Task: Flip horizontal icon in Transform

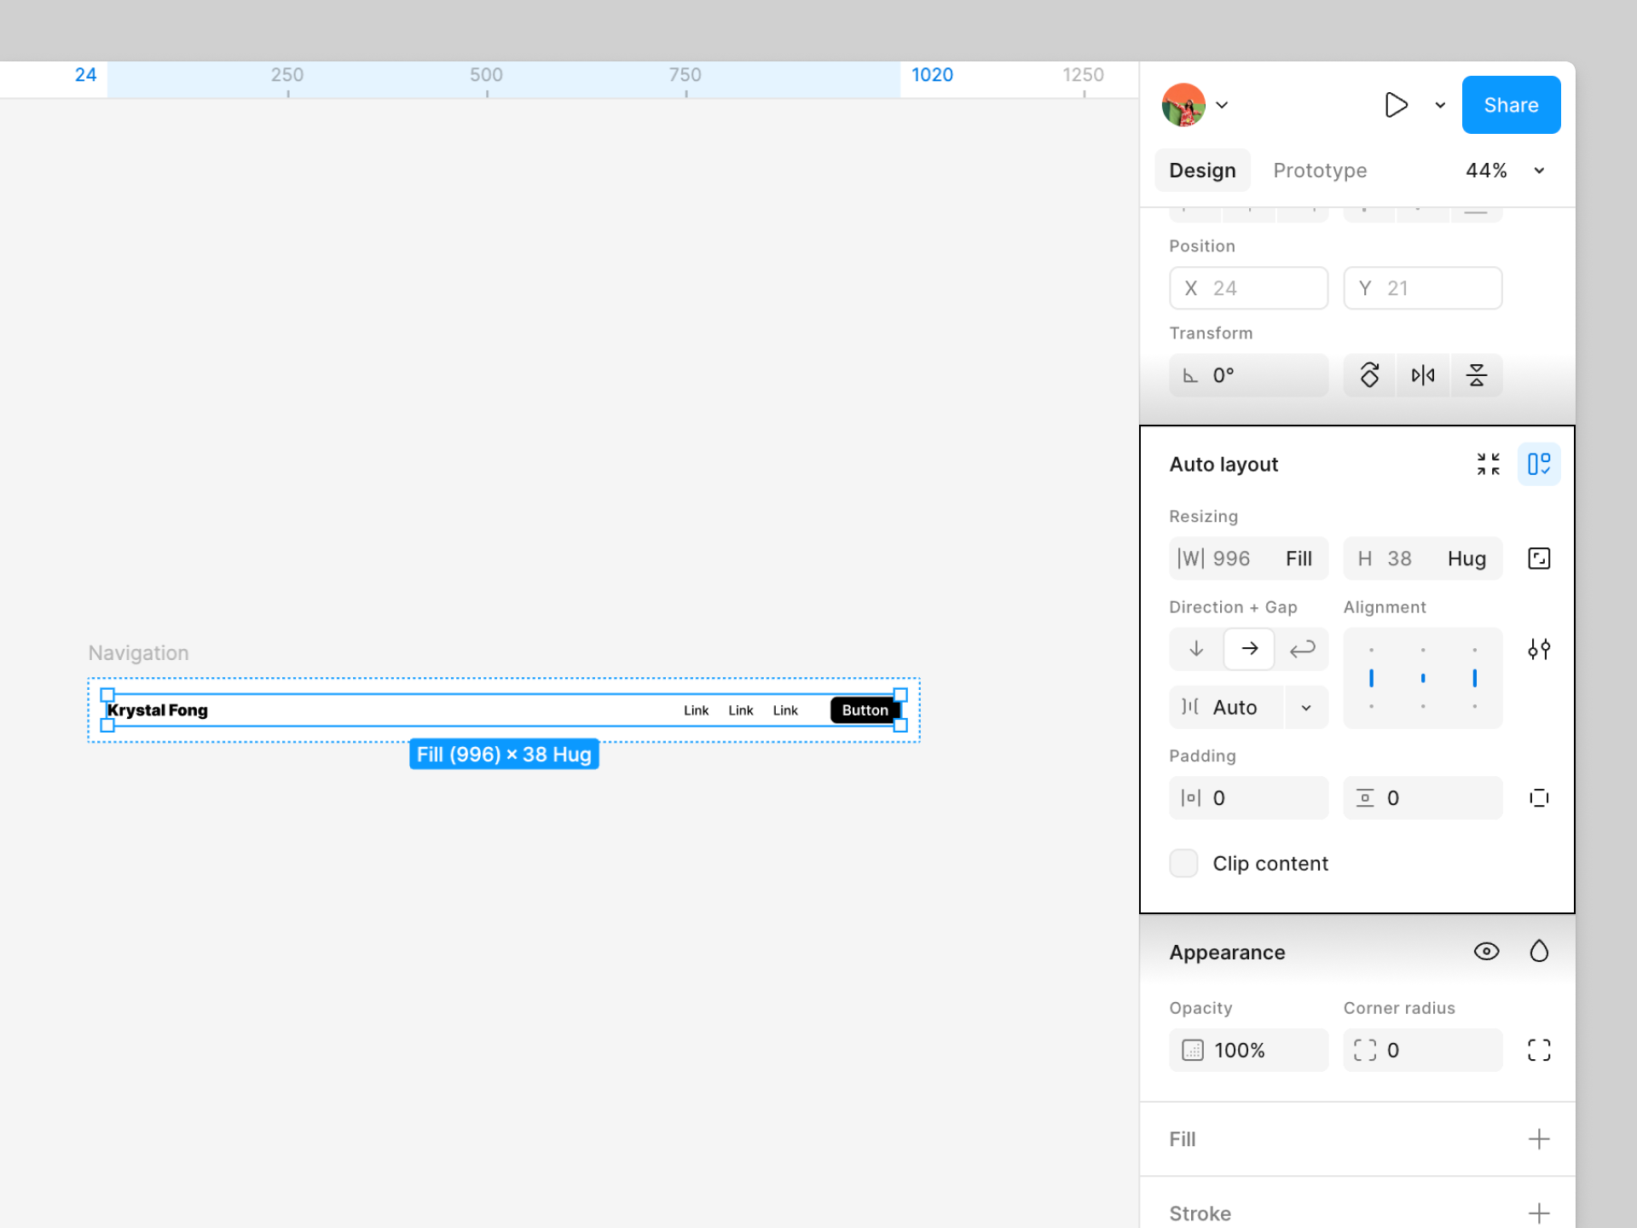Action: 1423,375
